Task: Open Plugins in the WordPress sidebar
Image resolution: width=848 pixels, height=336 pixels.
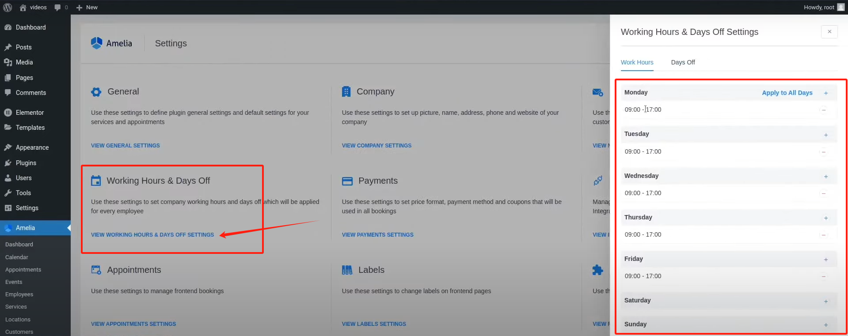Action: click(x=26, y=163)
